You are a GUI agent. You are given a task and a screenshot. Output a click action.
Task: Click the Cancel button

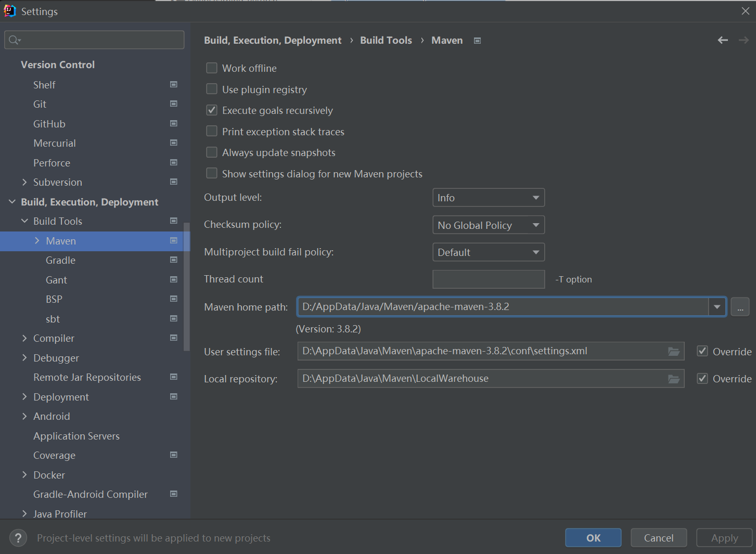(658, 538)
